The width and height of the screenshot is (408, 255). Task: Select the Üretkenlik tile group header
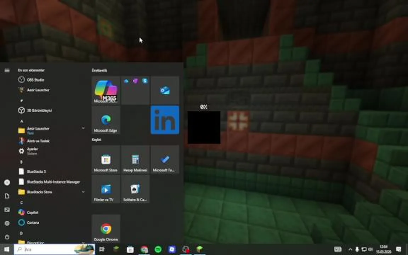[99, 70]
